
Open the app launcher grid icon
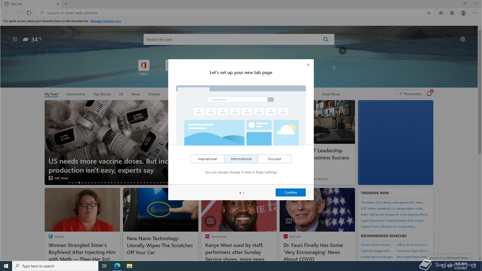(x=15, y=39)
